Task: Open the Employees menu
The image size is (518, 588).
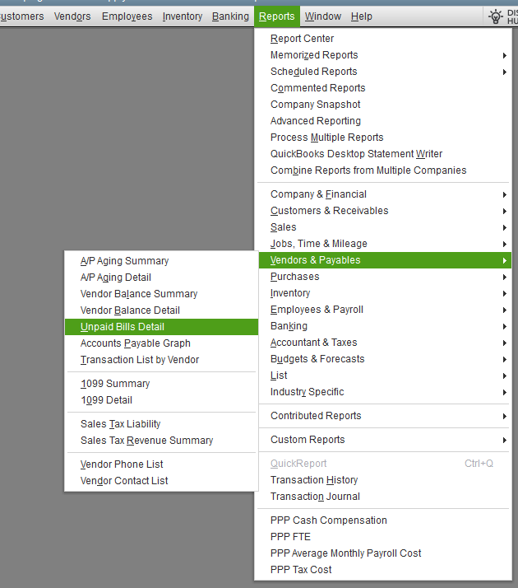Action: click(x=127, y=16)
